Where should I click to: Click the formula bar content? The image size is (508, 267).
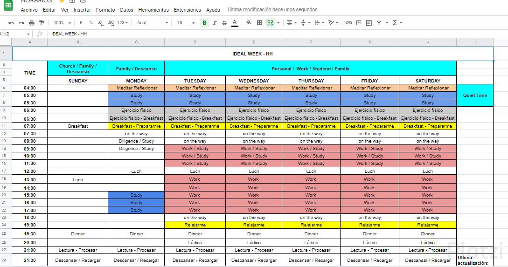(69, 34)
